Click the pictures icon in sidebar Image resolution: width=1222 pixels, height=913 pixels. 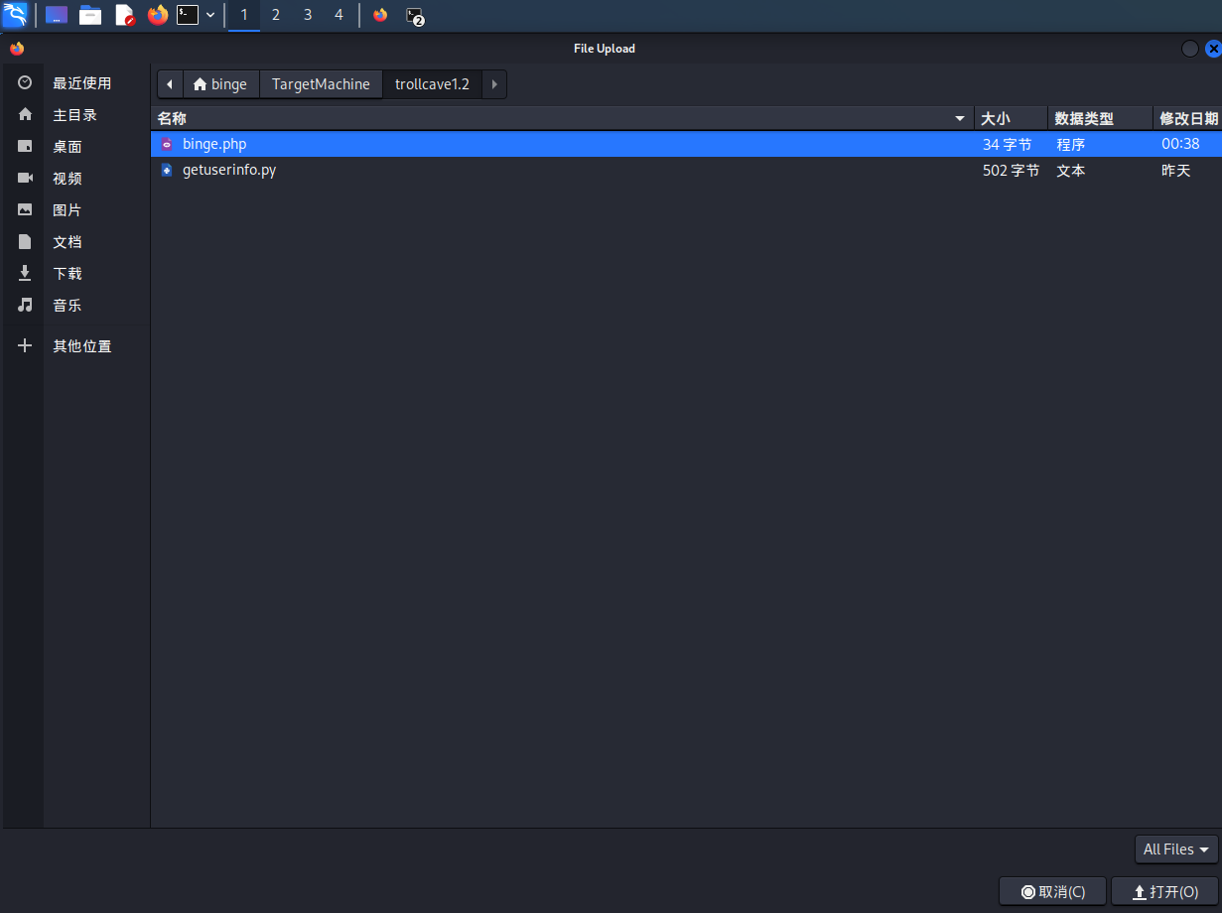[x=25, y=210]
